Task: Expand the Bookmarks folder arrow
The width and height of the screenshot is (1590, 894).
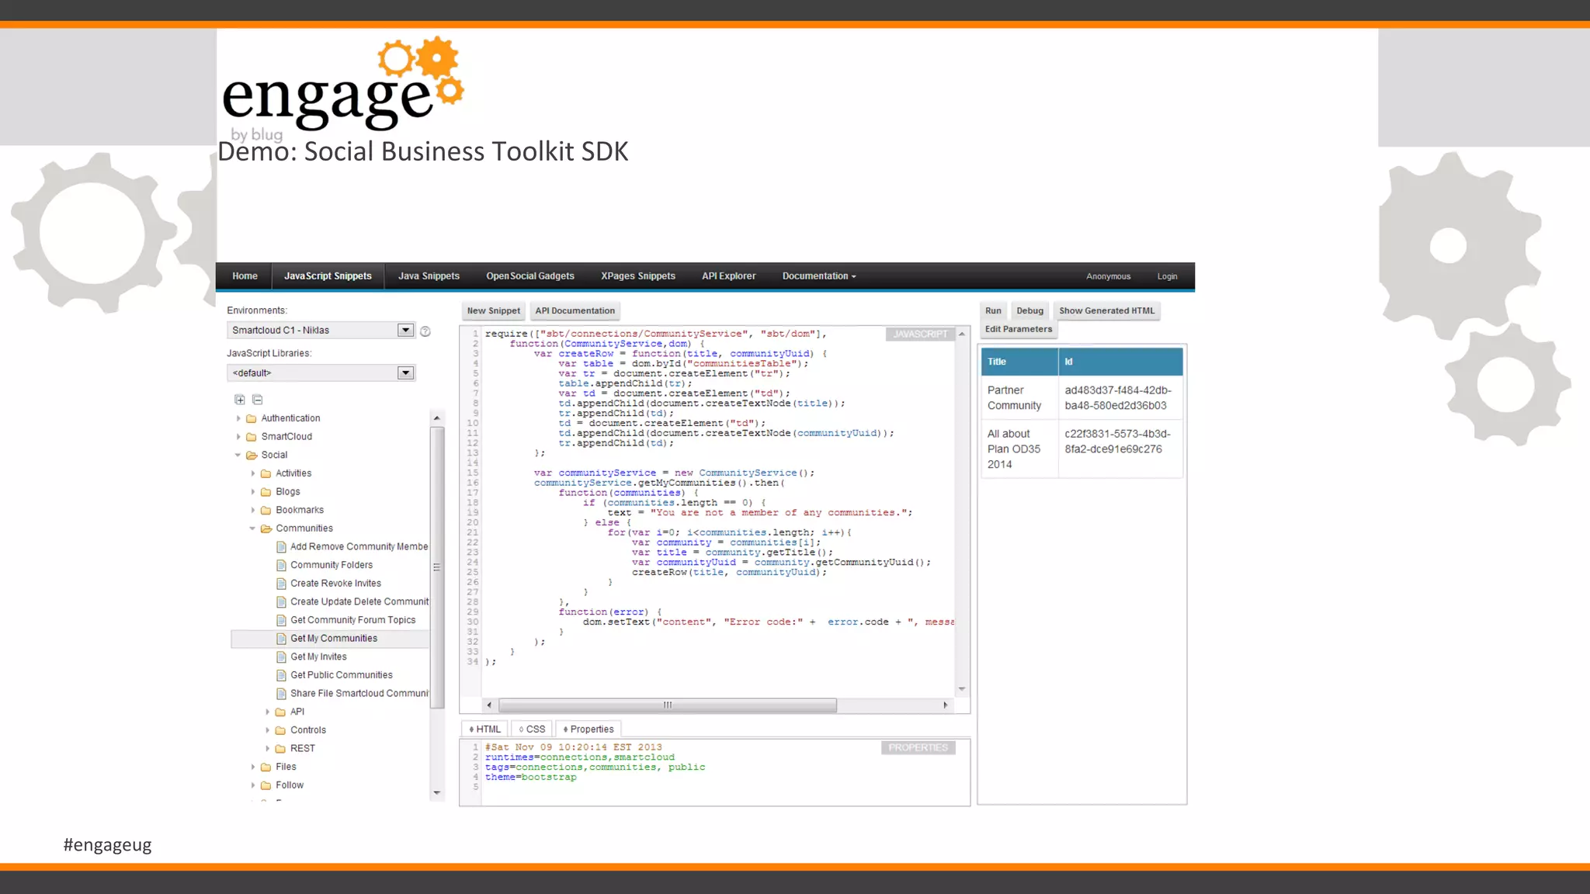Action: [x=253, y=511]
